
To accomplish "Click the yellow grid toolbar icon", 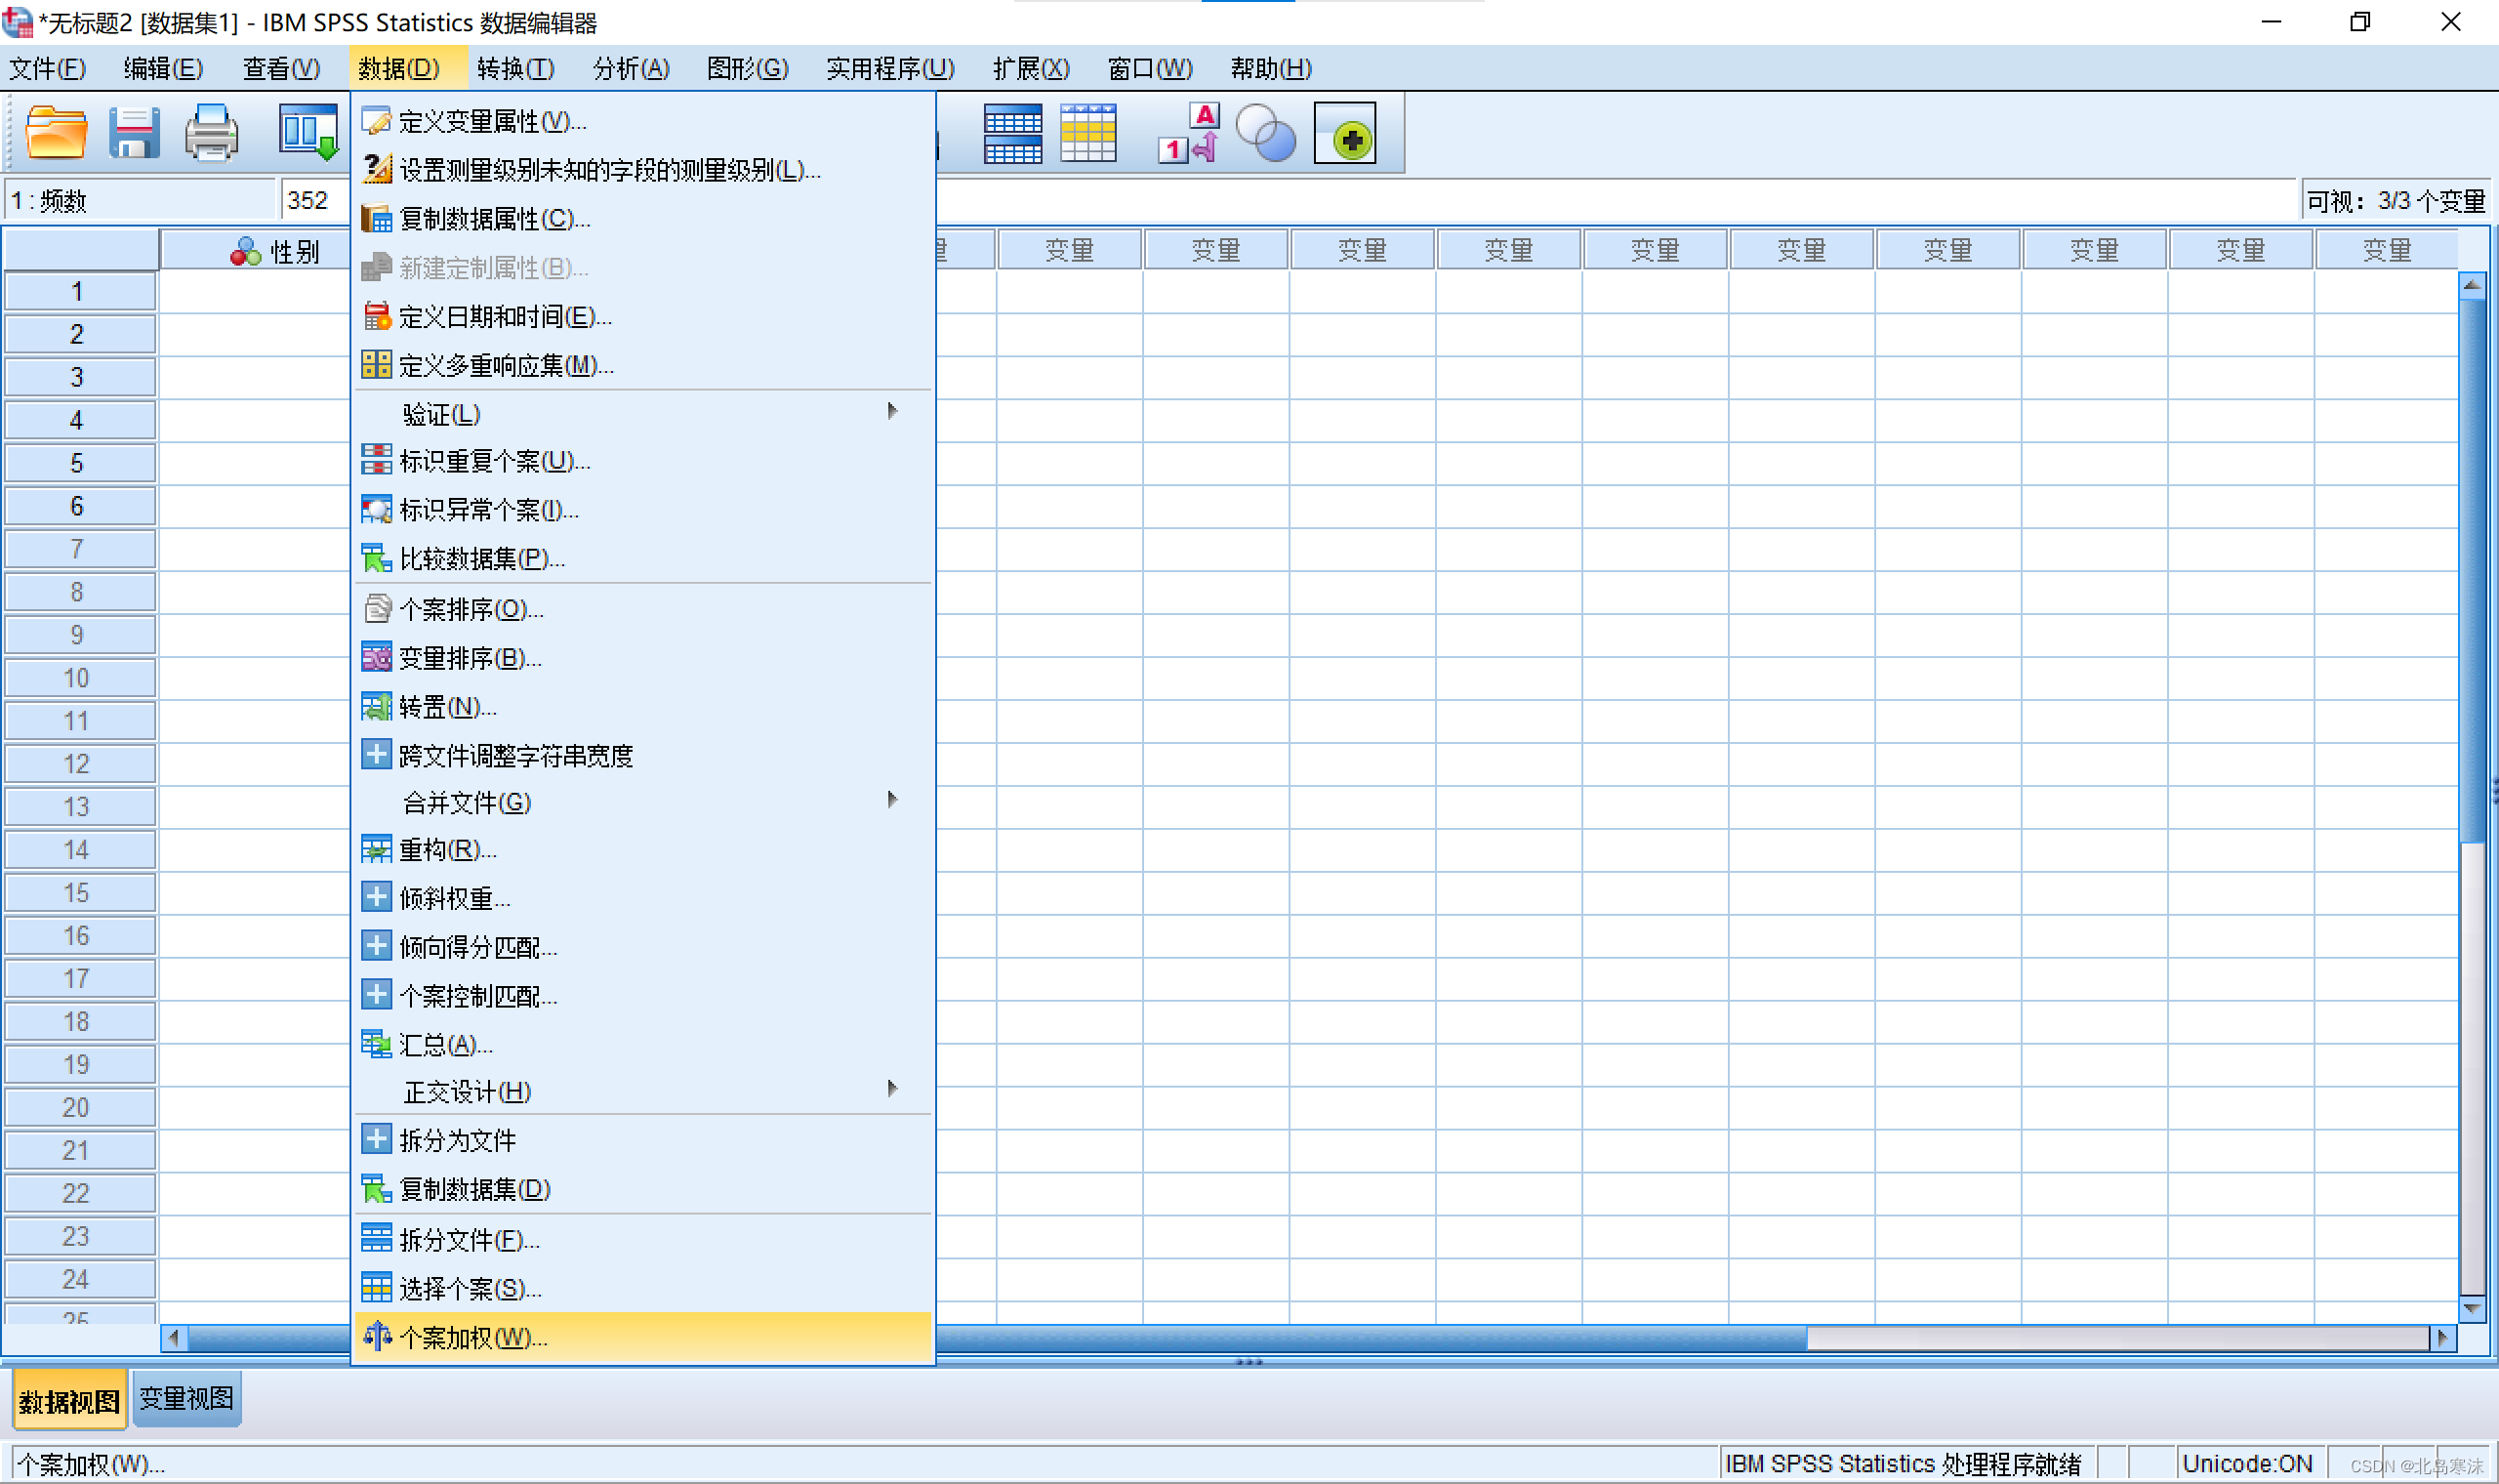I will click(x=1087, y=133).
